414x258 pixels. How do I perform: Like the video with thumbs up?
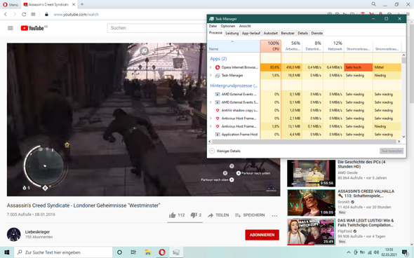point(177,215)
